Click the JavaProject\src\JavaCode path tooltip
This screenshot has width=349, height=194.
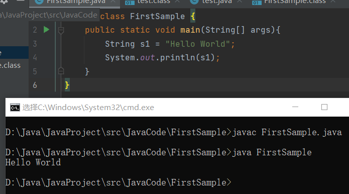point(49,15)
